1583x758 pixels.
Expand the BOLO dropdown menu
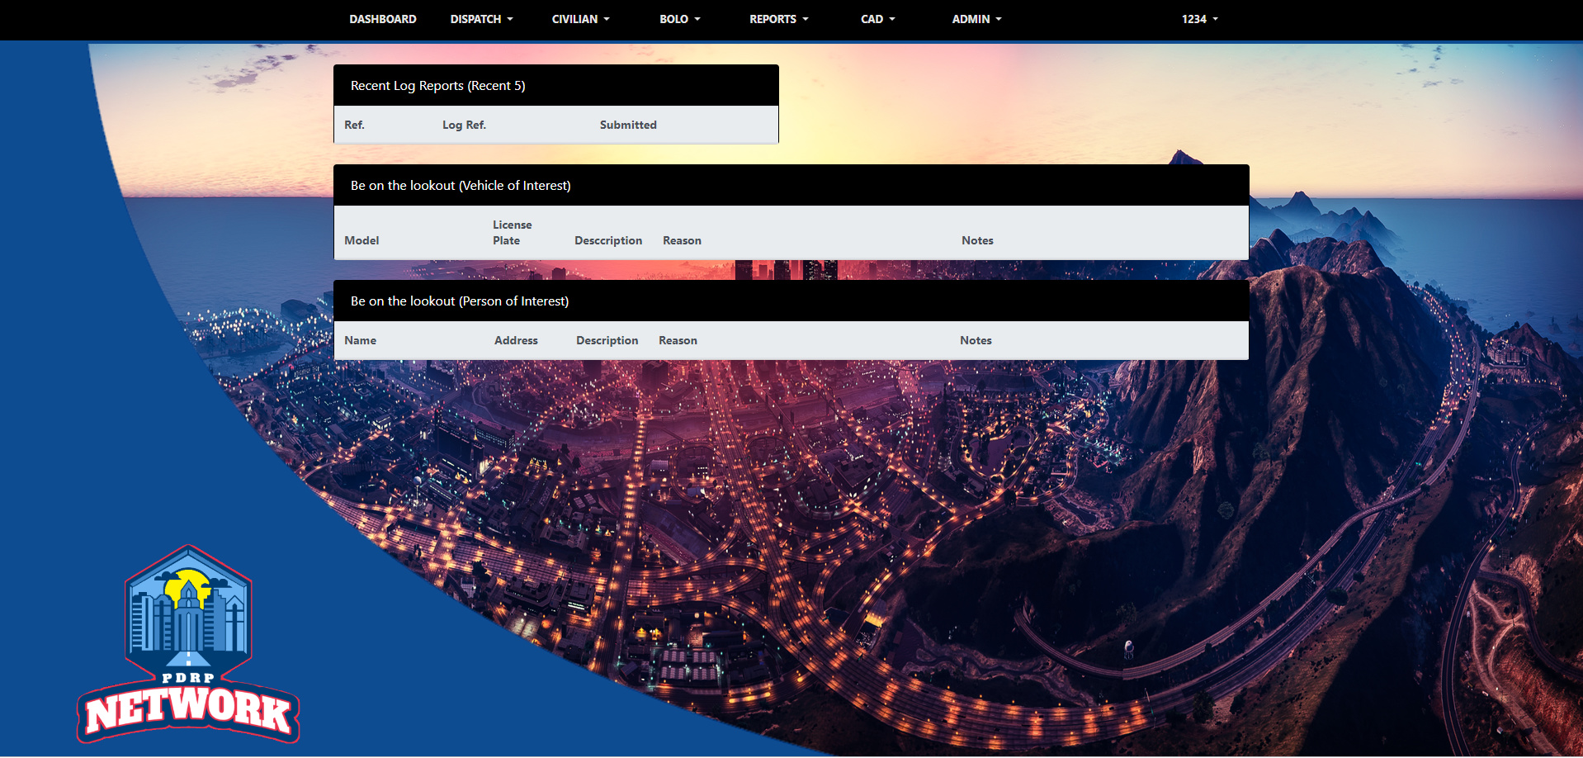679,19
